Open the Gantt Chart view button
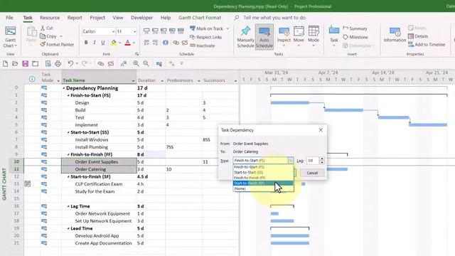The image size is (455, 256). click(10, 37)
